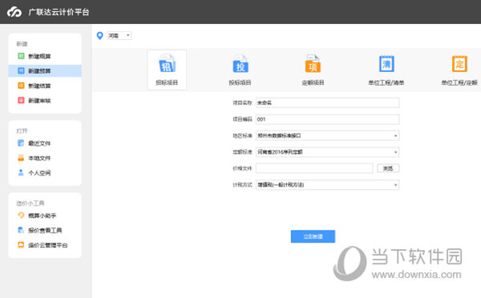This screenshot has width=481, height=298.
Task: Click the 投标项目 label
Action: tap(240, 83)
